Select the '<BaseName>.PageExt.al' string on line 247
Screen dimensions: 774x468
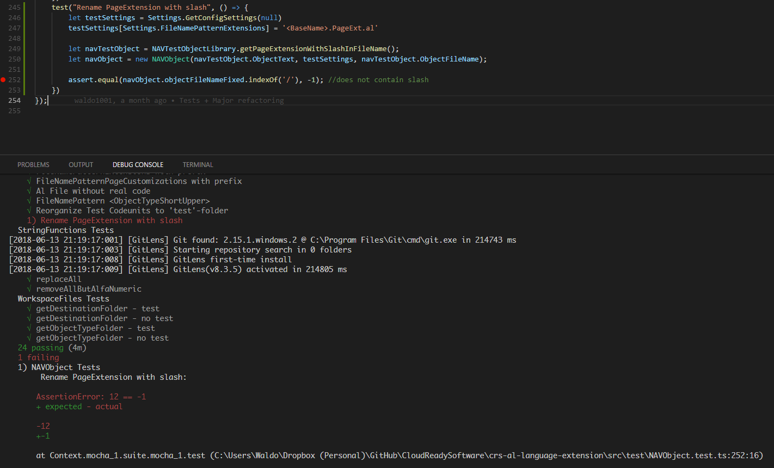(330, 28)
